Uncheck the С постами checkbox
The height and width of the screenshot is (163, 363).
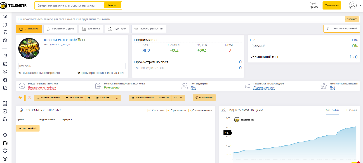coord(149,110)
